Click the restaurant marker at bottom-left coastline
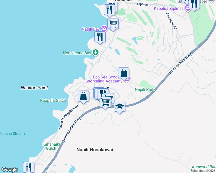The image size is (216, 173). pyautogui.click(x=29, y=167)
